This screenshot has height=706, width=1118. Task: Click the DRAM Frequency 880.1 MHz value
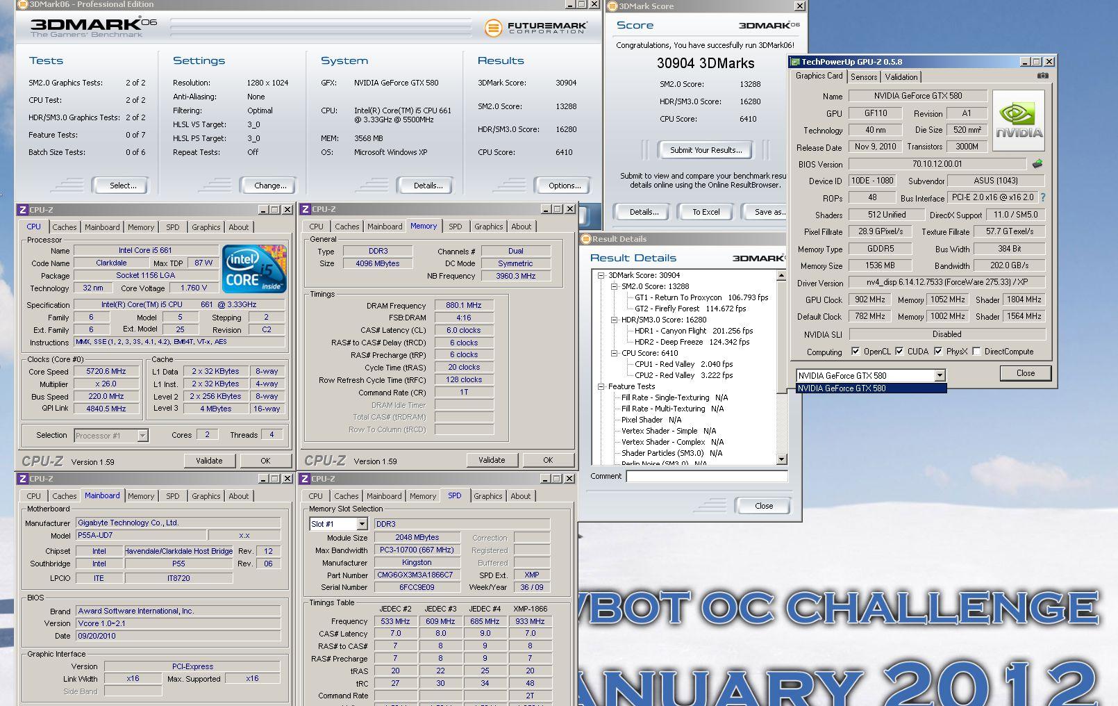tap(464, 305)
